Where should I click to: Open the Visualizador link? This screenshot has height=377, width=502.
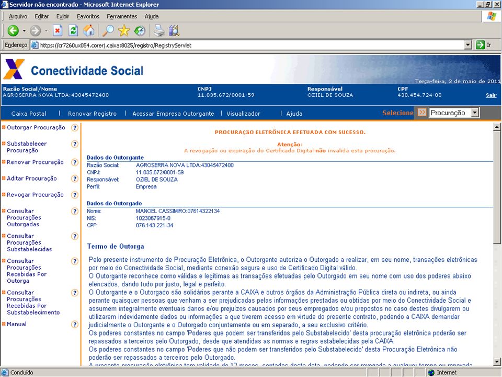pyautogui.click(x=243, y=114)
